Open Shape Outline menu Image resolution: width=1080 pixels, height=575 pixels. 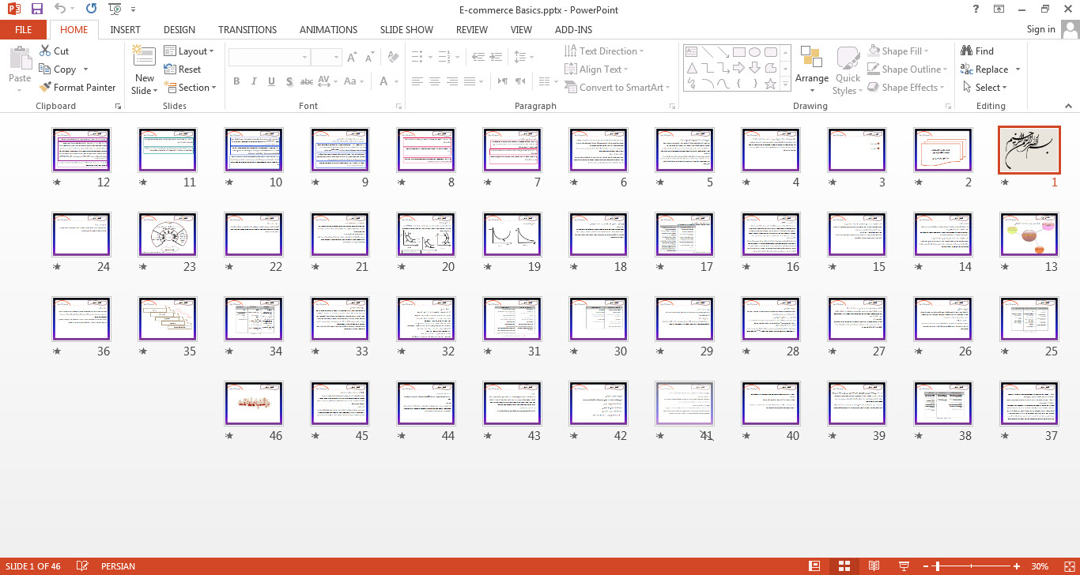906,70
